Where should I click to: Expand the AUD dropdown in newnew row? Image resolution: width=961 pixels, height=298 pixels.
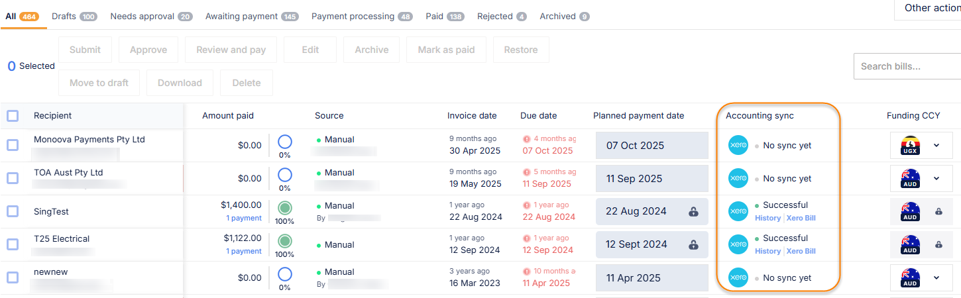click(936, 278)
